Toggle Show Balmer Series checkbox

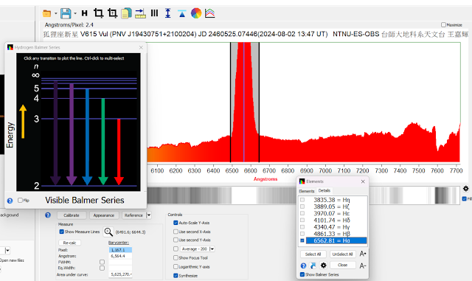click(302, 274)
